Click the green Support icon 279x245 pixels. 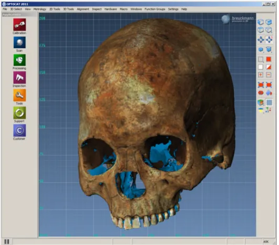[19, 113]
